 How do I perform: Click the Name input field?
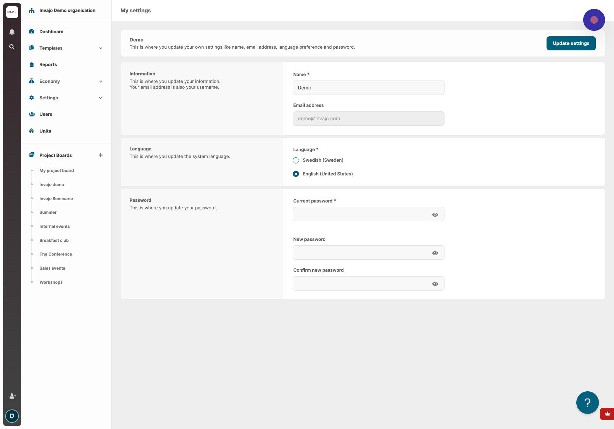coord(368,88)
